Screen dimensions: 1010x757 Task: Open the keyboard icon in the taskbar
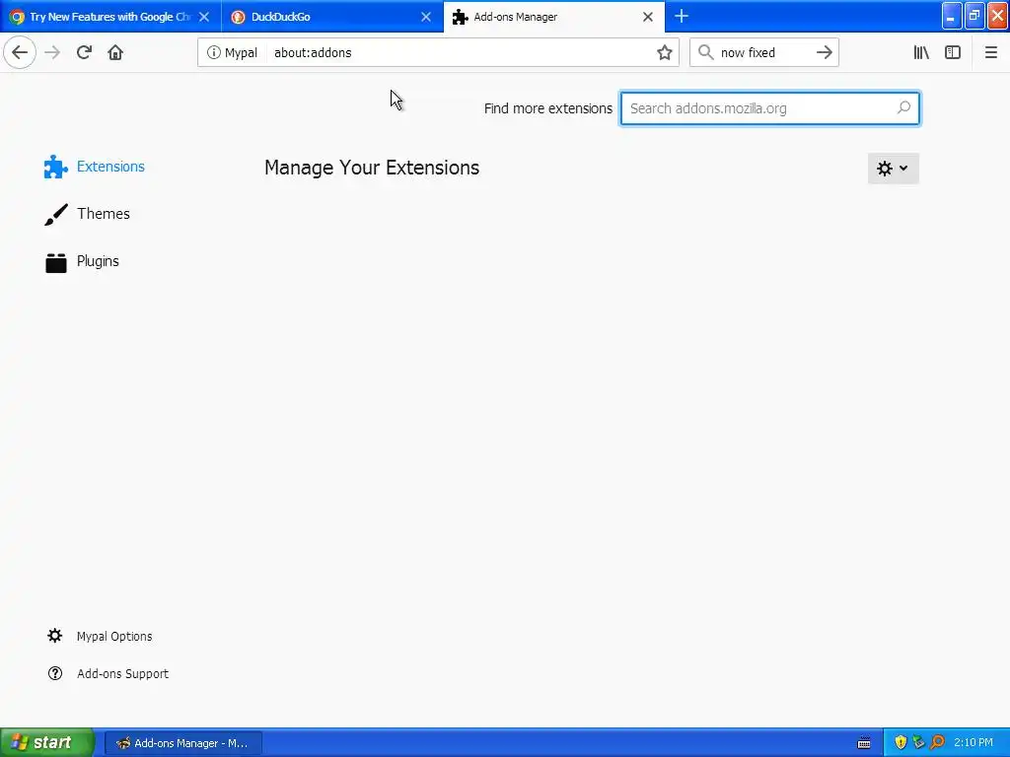click(864, 743)
